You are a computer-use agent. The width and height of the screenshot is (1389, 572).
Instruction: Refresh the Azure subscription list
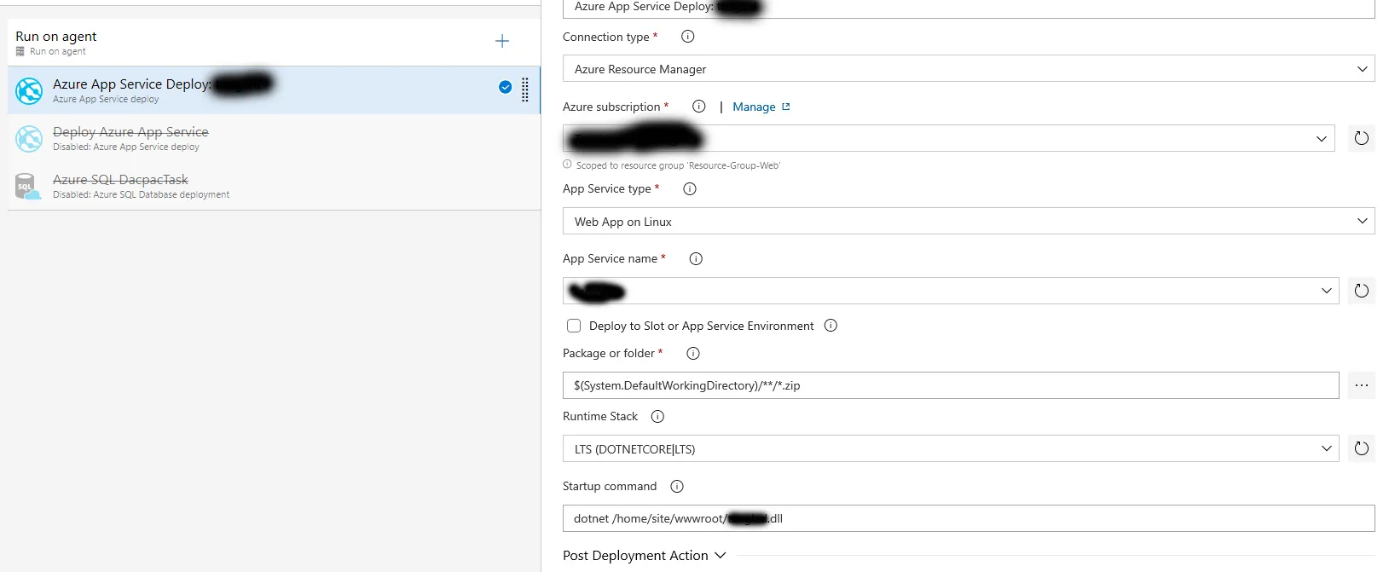point(1362,138)
